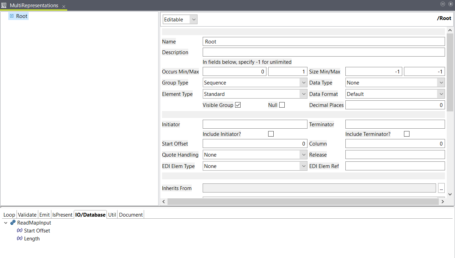Screen dimensions: 455x258
Task: Click inside the Description field
Action: pos(323,52)
